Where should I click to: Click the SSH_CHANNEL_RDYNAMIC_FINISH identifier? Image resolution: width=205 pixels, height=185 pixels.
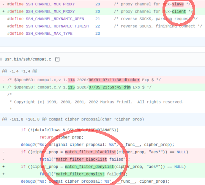57,26
